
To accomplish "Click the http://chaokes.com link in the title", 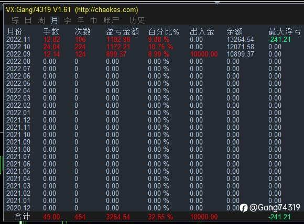I will tap(106, 9).
